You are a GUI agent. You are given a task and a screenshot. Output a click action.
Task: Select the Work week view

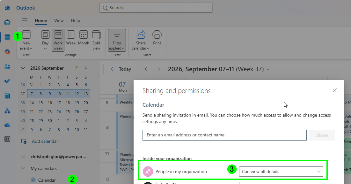pyautogui.click(x=58, y=40)
